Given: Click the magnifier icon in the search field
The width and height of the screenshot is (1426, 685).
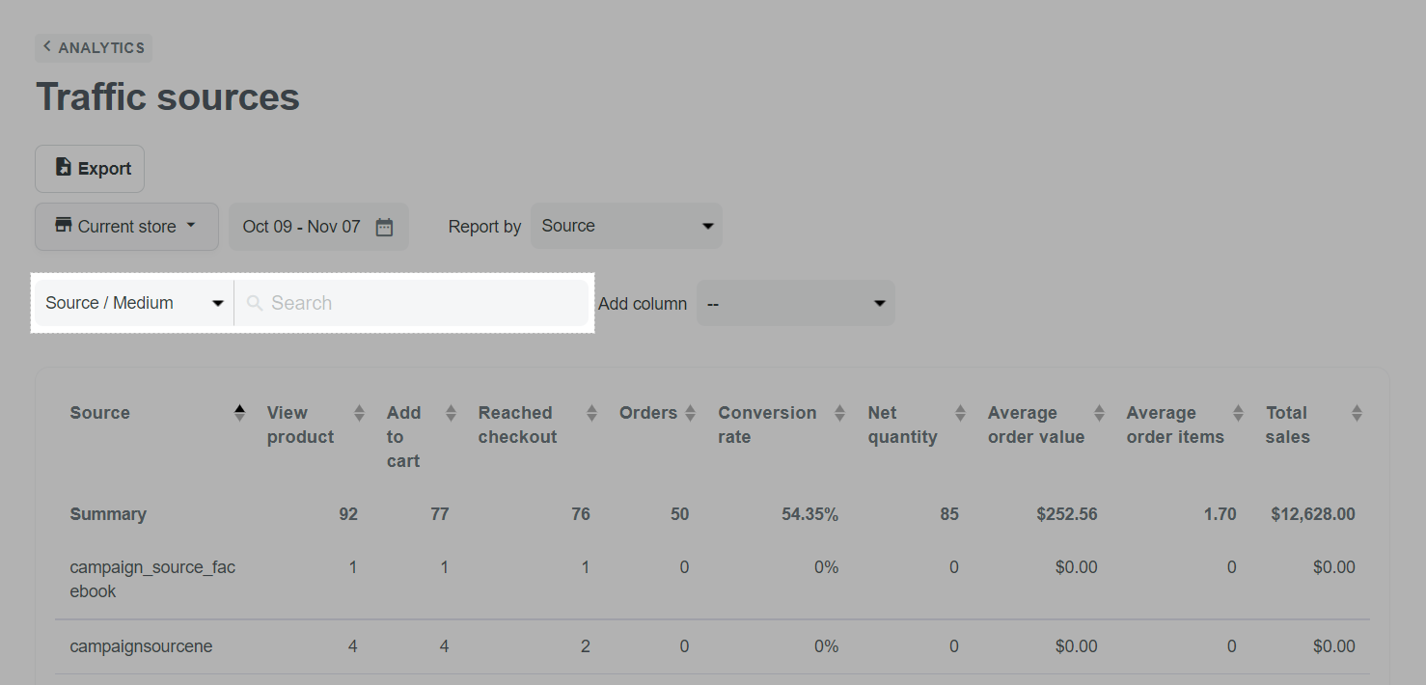Looking at the screenshot, I should [255, 303].
